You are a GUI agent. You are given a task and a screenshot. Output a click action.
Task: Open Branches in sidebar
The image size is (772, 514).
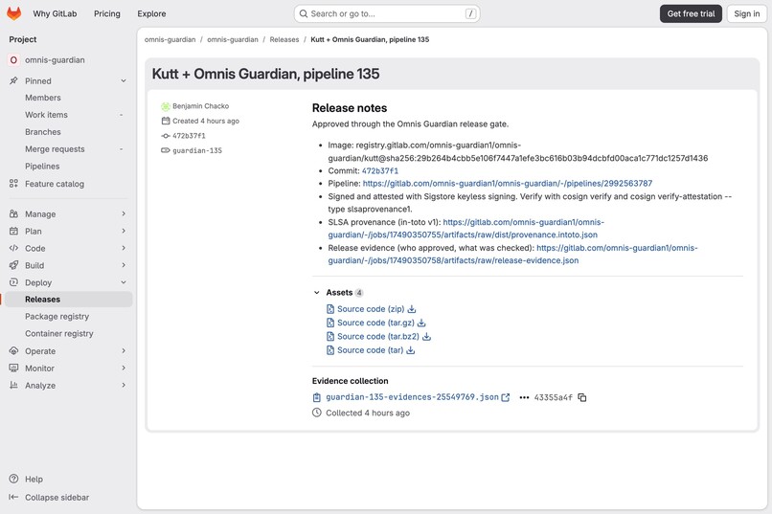click(x=43, y=132)
